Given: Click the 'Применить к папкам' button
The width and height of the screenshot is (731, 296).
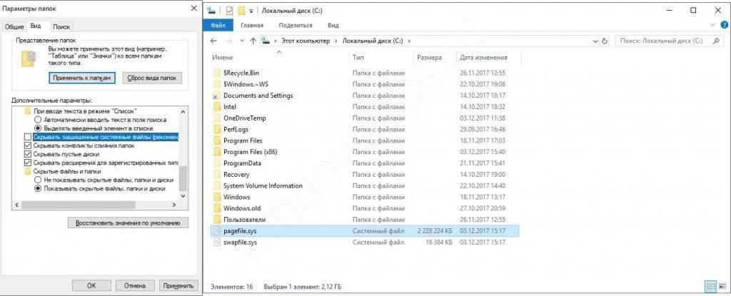Looking at the screenshot, I should point(81,78).
